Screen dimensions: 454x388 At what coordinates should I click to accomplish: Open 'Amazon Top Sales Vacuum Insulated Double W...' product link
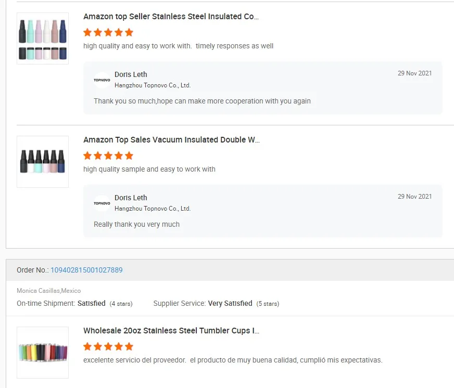pyautogui.click(x=171, y=140)
